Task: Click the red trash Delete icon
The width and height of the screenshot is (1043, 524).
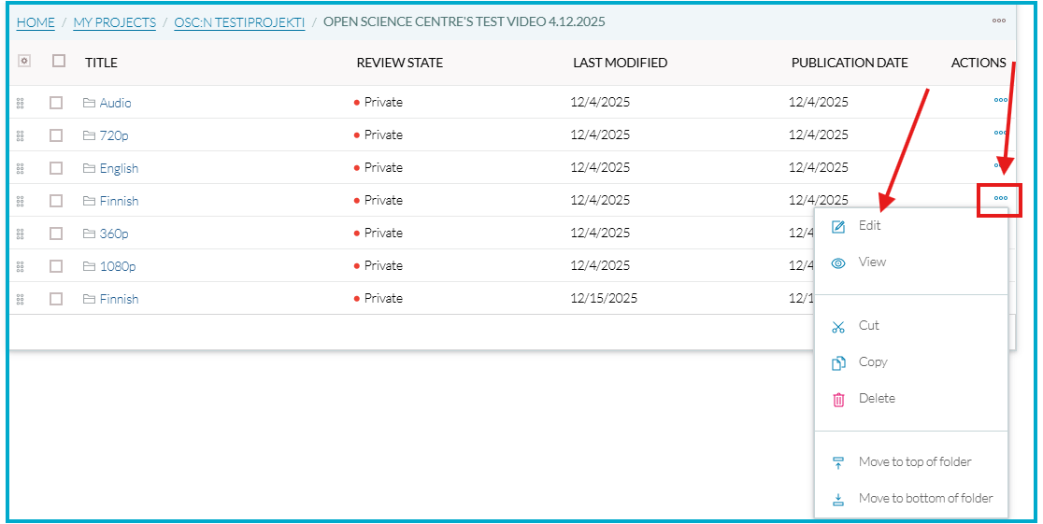Action: [838, 400]
